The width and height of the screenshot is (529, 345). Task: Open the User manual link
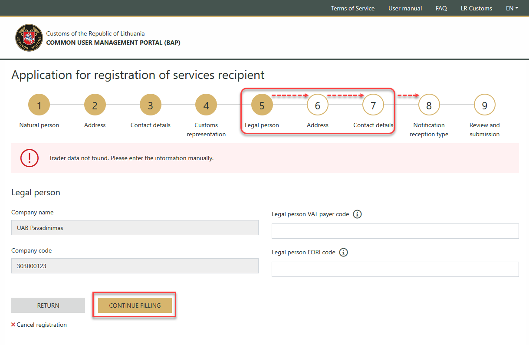[x=405, y=8]
